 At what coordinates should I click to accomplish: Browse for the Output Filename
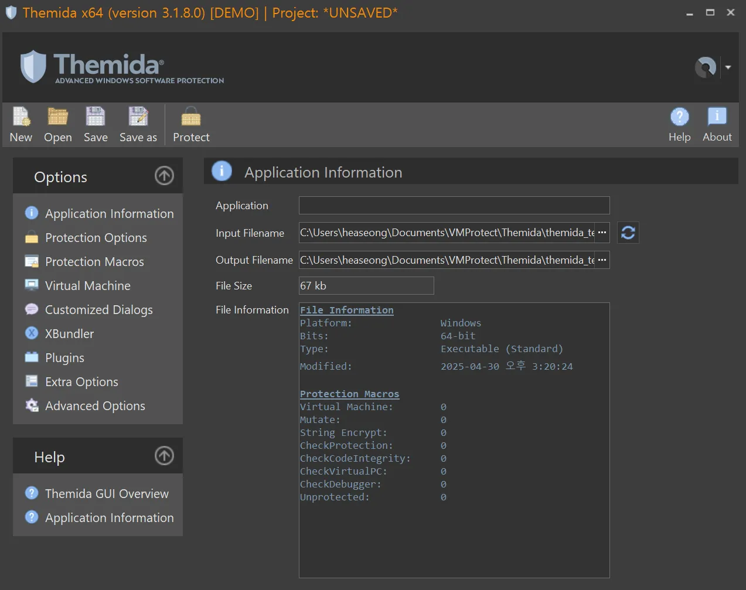click(602, 260)
